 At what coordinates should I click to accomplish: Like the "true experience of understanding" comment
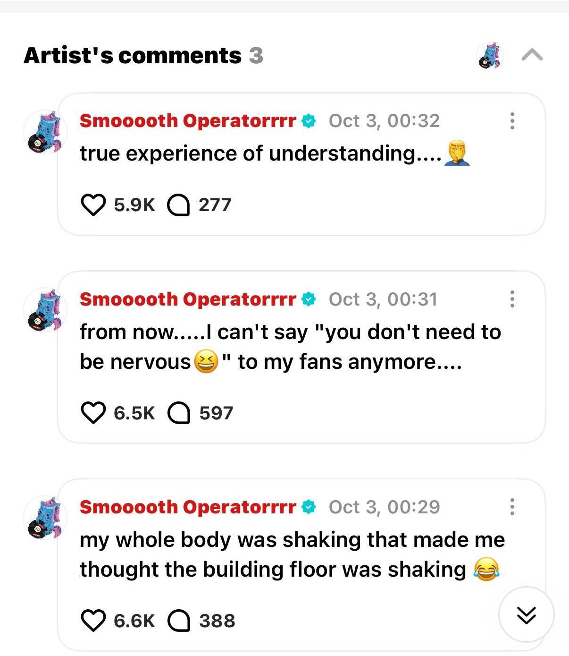(x=93, y=205)
